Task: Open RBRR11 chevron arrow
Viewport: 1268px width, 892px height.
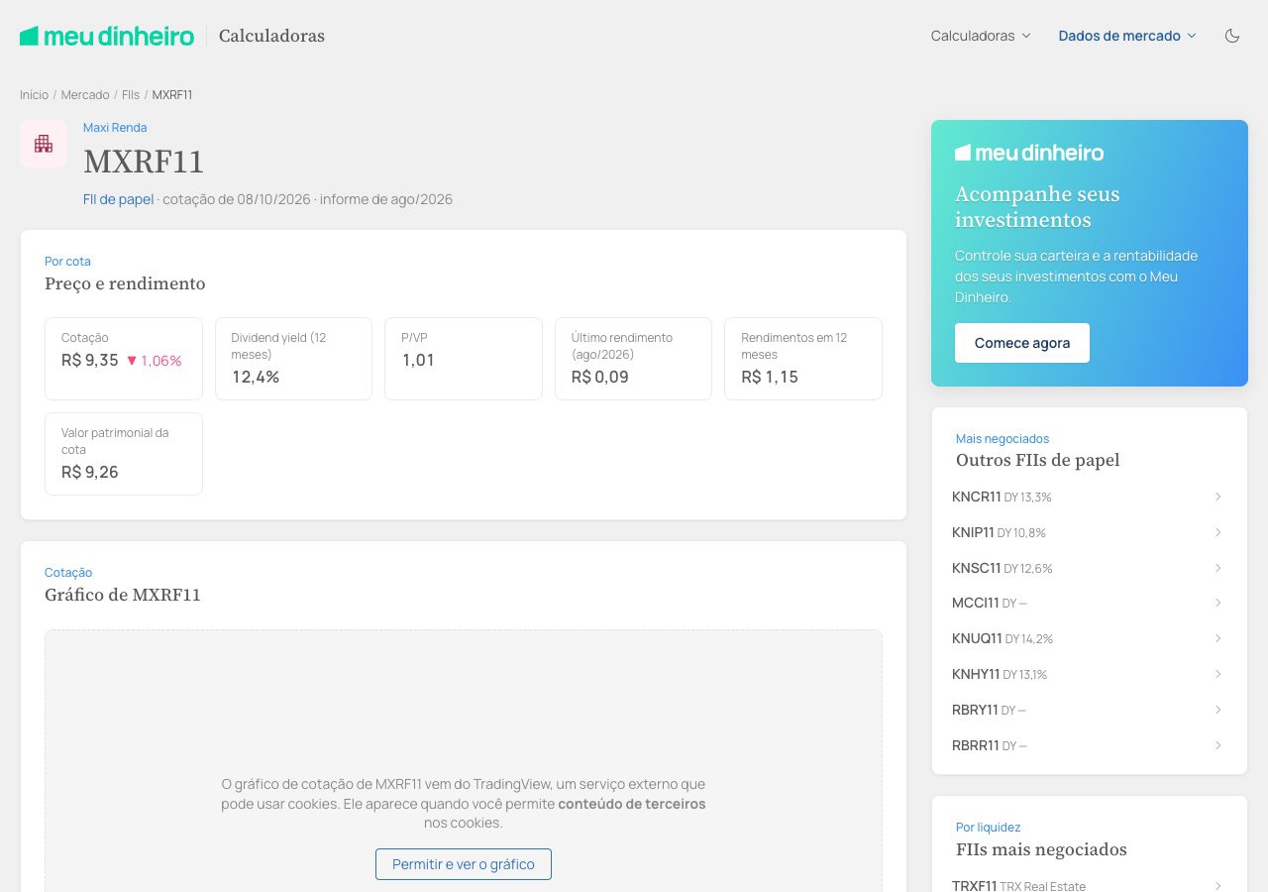Action: 1217,745
